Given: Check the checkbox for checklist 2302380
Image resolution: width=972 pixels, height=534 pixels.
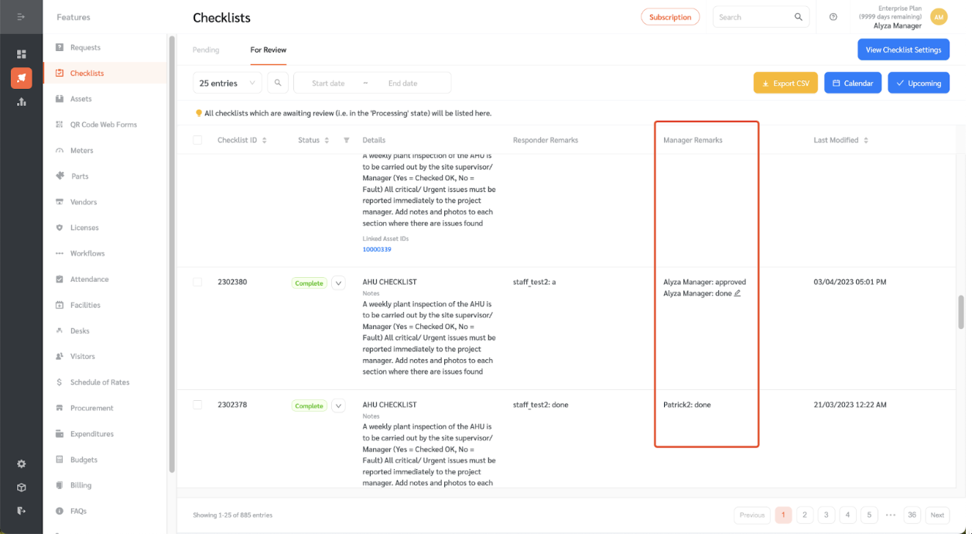Looking at the screenshot, I should point(197,282).
